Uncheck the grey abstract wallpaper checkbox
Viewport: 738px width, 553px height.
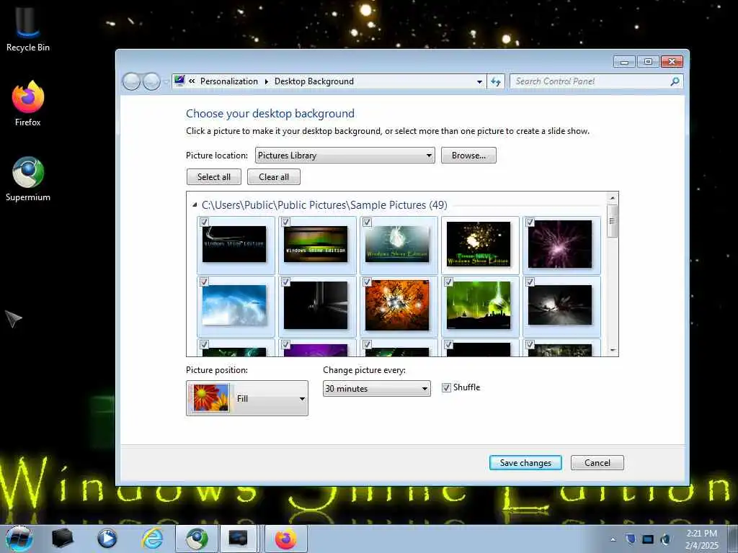click(x=530, y=282)
